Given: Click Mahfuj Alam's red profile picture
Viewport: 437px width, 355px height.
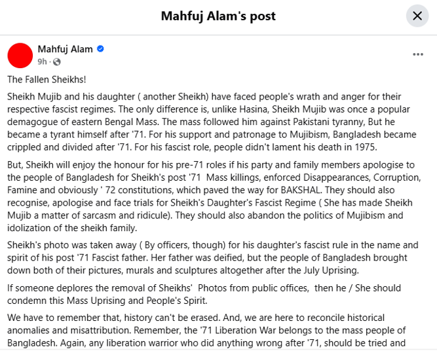Looking at the screenshot, I should 20,55.
